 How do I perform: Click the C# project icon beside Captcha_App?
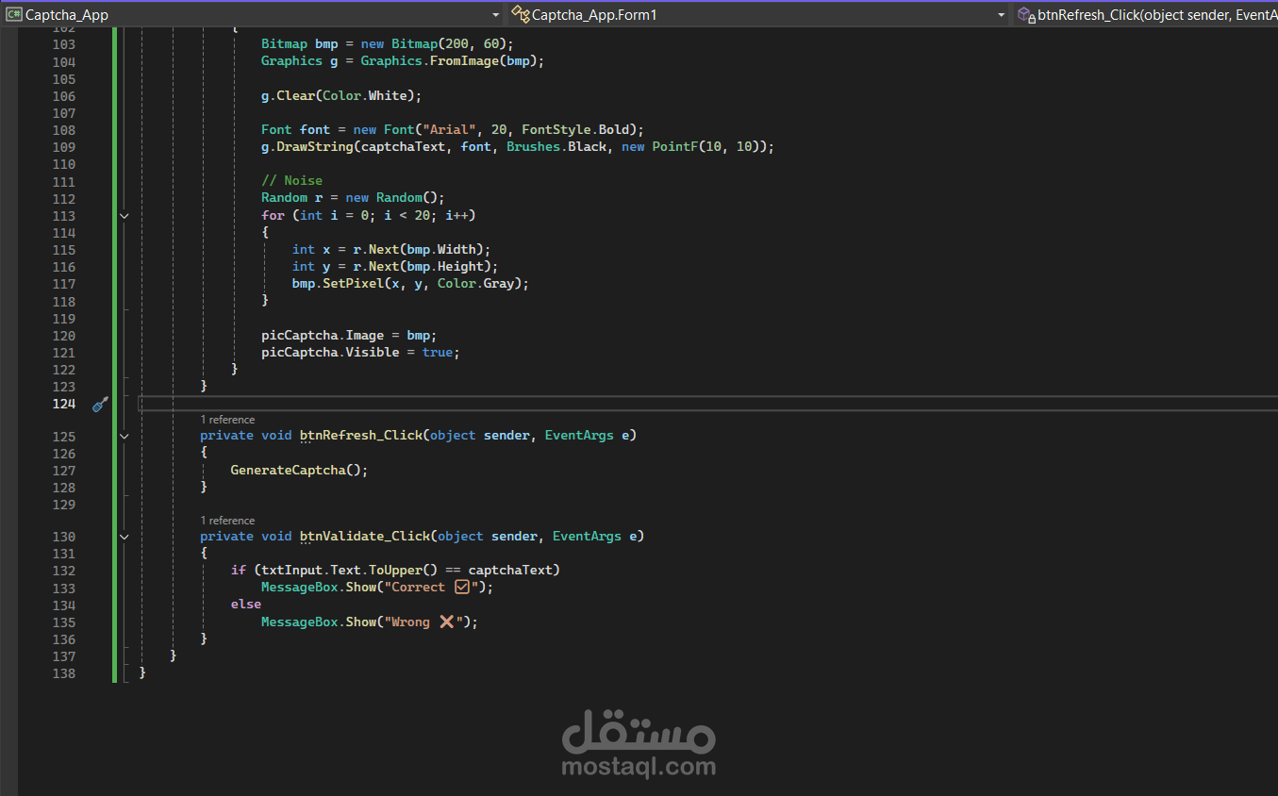click(x=14, y=14)
